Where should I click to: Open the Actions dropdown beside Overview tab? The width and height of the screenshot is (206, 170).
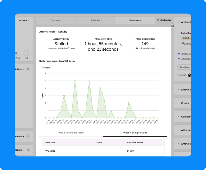[x=24, y=20]
